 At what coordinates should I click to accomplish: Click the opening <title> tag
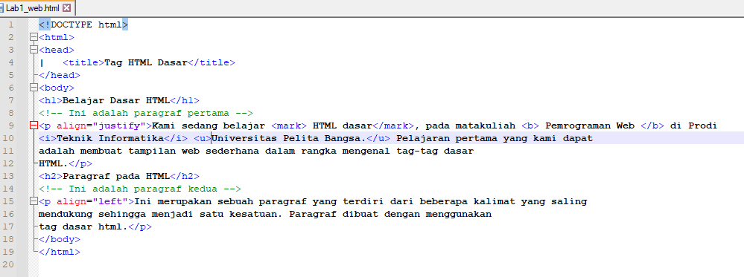pos(83,62)
